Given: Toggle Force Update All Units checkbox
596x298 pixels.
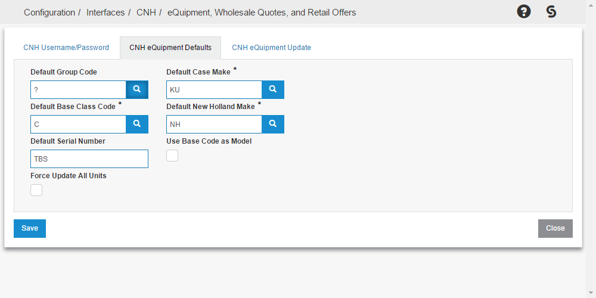Looking at the screenshot, I should coord(36,190).
